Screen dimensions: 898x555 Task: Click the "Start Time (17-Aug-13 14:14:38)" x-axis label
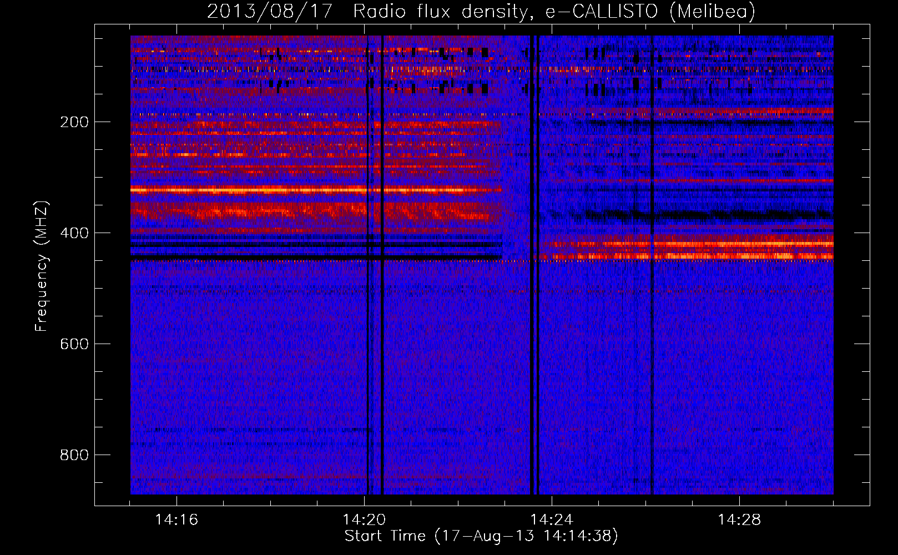pyautogui.click(x=481, y=536)
